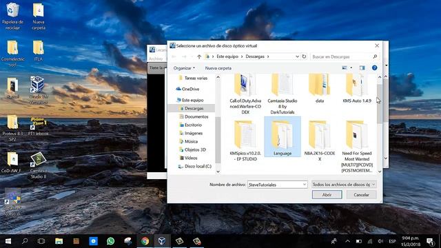Screen dimensions: 441x248
Task: Switch to Google Chrome on taskbar
Action: [145, 241]
